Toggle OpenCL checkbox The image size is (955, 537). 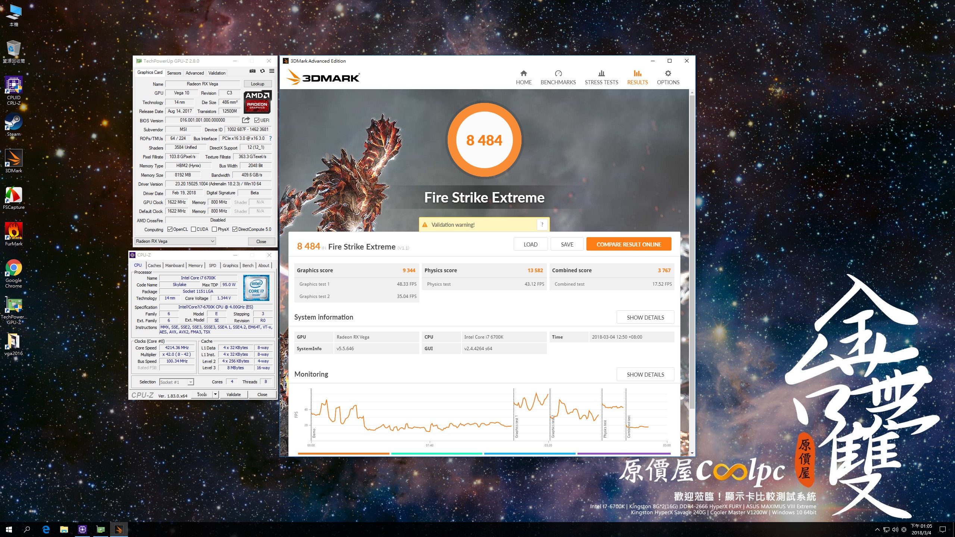point(170,229)
